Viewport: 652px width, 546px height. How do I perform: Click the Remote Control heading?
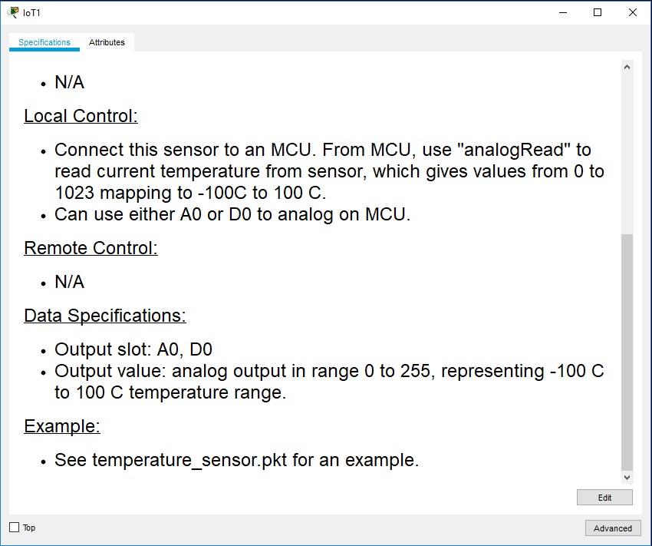pyautogui.click(x=91, y=248)
